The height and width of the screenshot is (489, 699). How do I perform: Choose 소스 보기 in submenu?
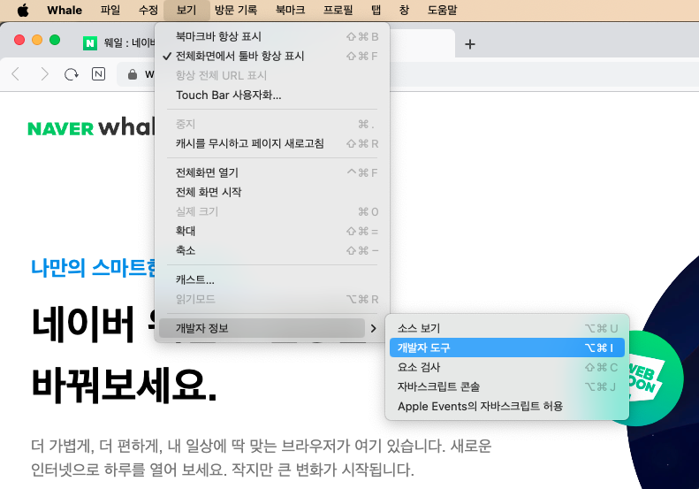(507, 328)
